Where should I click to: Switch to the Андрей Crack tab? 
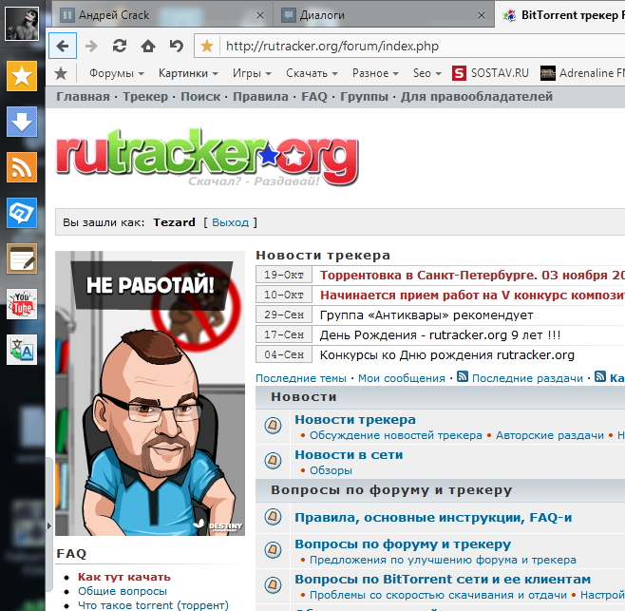point(162,15)
